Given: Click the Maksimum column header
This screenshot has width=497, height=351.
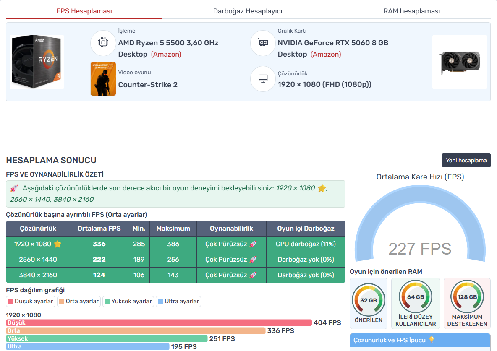Looking at the screenshot, I should [173, 229].
